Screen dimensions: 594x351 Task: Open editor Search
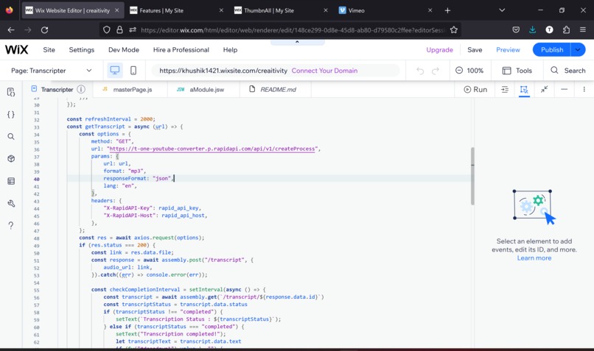[x=568, y=71]
